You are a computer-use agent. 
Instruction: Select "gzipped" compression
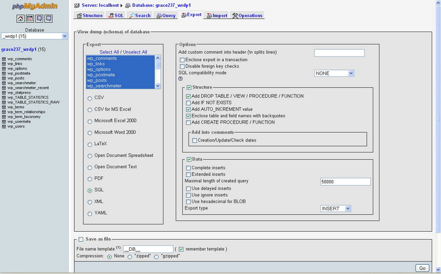coord(157,257)
